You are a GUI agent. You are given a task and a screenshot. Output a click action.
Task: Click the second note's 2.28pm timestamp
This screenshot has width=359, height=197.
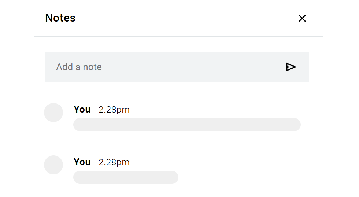point(114,162)
